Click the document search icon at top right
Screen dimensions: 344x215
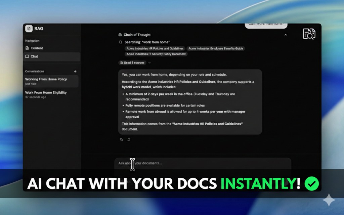[x=309, y=34]
